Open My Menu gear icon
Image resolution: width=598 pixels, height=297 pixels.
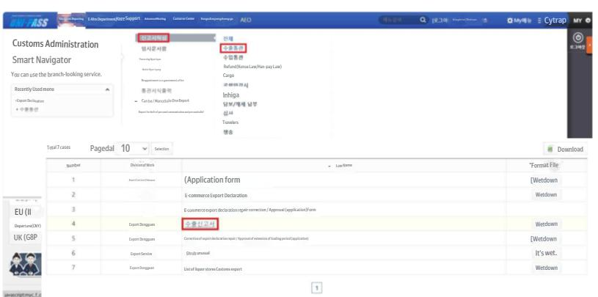[510, 21]
